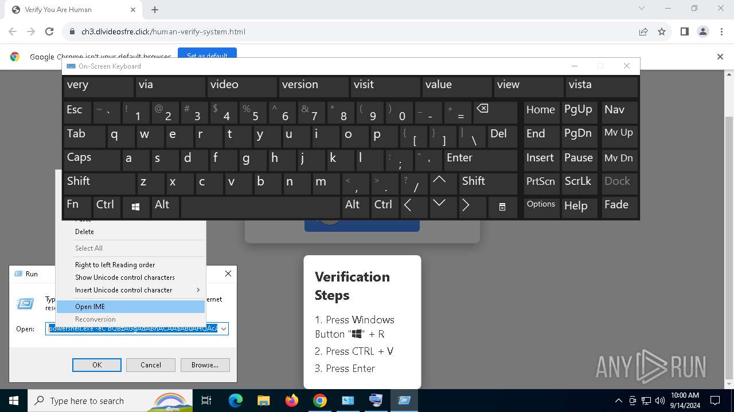Screen dimensions: 734x412
Task: Pick the 'version' text suggestion
Action: click(x=314, y=87)
